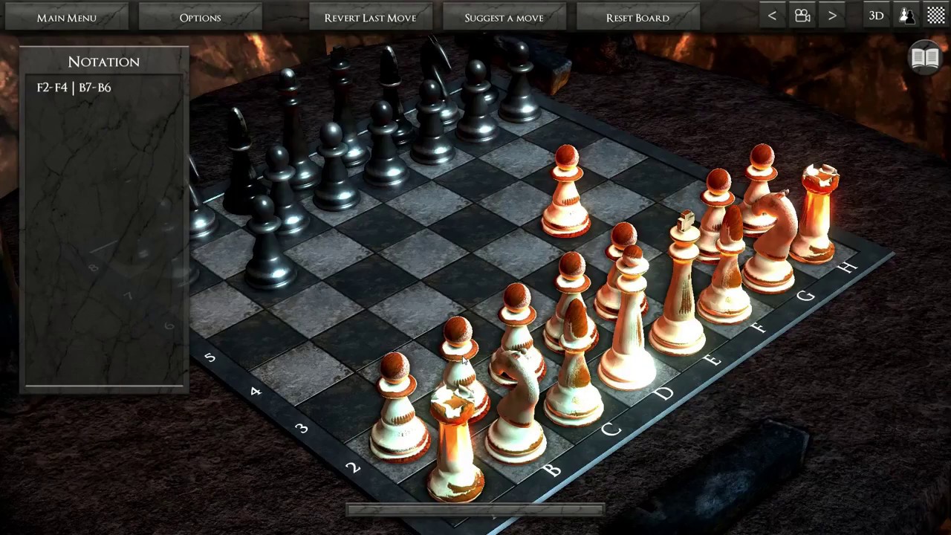
Task: Click the file H board edge label
Action: [848, 267]
